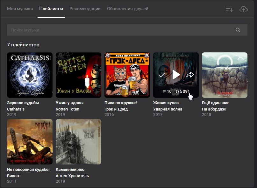Screen dimensions: 257x188
Task: Click the Зеркало судьбы playlist title
Action: (x=23, y=103)
